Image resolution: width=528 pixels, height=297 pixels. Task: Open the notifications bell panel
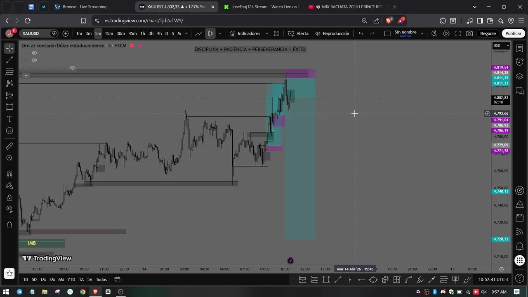[520, 246]
